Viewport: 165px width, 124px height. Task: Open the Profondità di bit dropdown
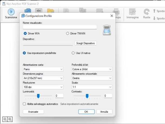[92, 69]
